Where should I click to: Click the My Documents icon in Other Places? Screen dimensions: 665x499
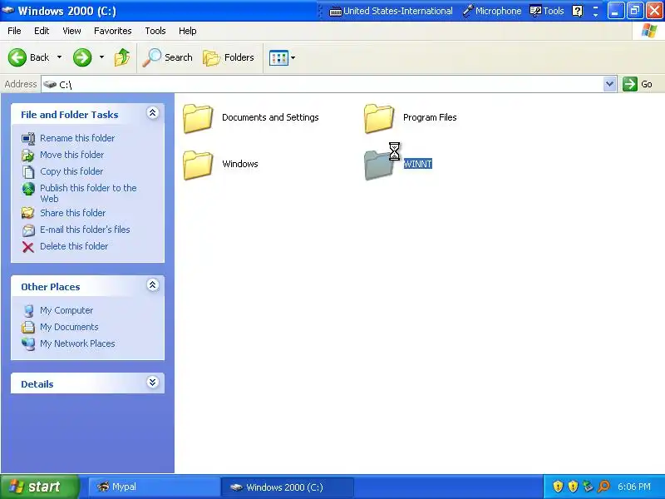coord(28,327)
